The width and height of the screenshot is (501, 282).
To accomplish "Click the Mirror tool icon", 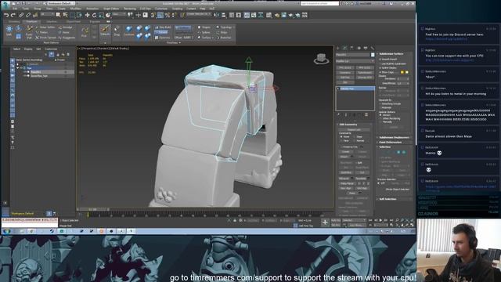I will (217, 15).
